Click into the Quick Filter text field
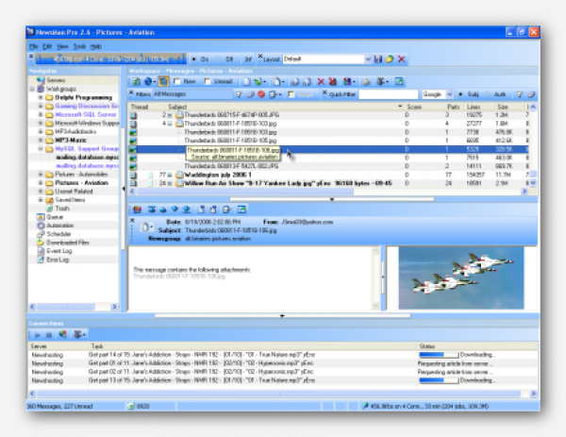 [388, 94]
